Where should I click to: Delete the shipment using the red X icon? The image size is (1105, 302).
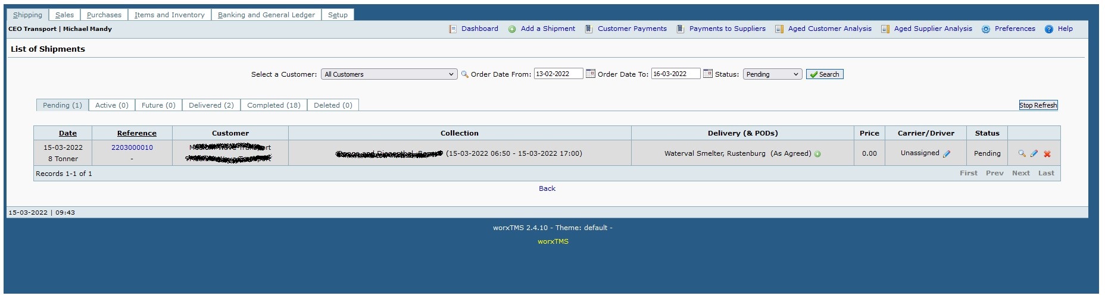[x=1047, y=154]
